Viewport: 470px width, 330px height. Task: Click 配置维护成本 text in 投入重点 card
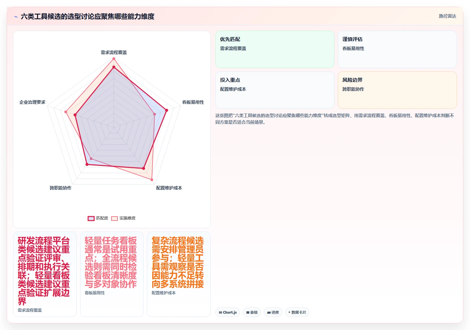coord(233,89)
